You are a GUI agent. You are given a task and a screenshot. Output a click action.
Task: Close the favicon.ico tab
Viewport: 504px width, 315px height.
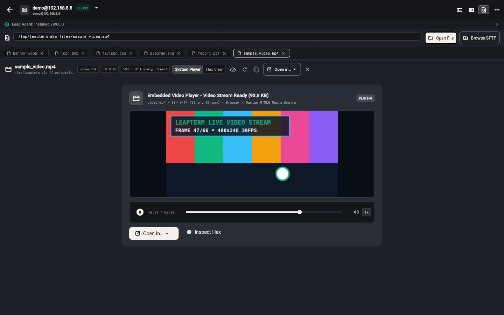pyautogui.click(x=131, y=53)
